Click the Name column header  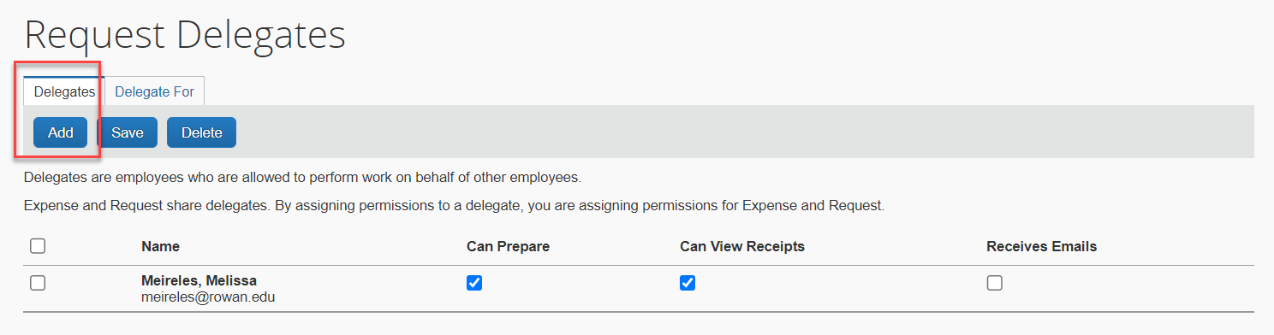click(160, 246)
